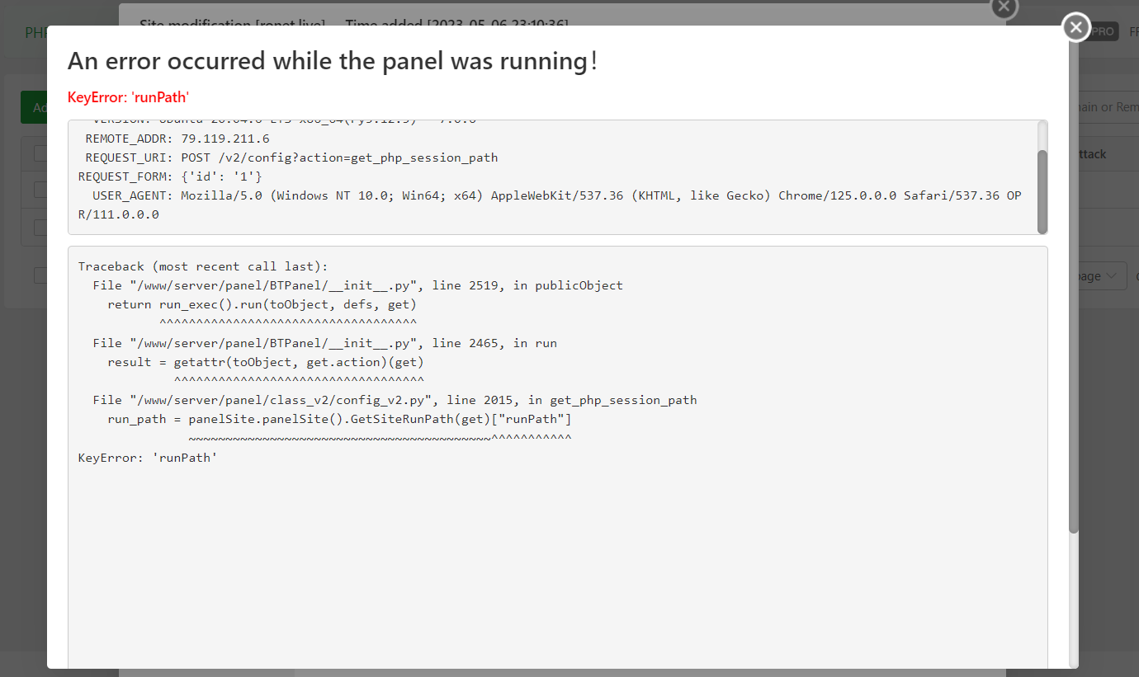Screen dimensions: 1139x677
Task: Close the panel error dialog
Action: tap(1075, 27)
